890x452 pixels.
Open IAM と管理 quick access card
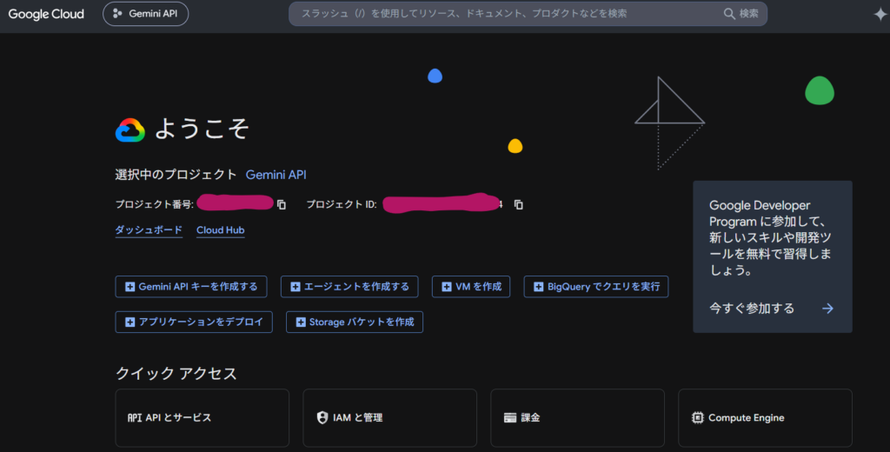[390, 418]
